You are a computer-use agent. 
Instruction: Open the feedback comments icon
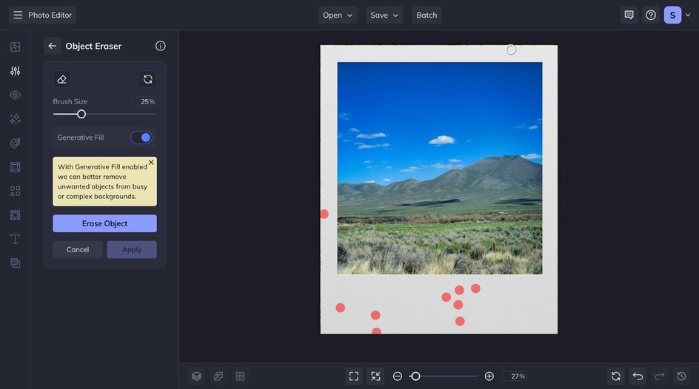[x=629, y=15]
